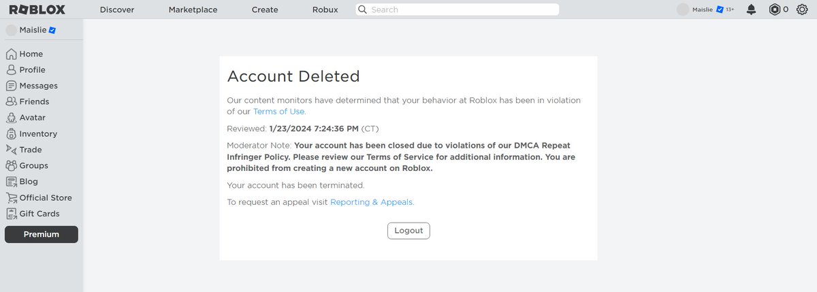Screen dimensions: 817x292
Task: Click the Groups icon in sidebar
Action: (x=11, y=165)
